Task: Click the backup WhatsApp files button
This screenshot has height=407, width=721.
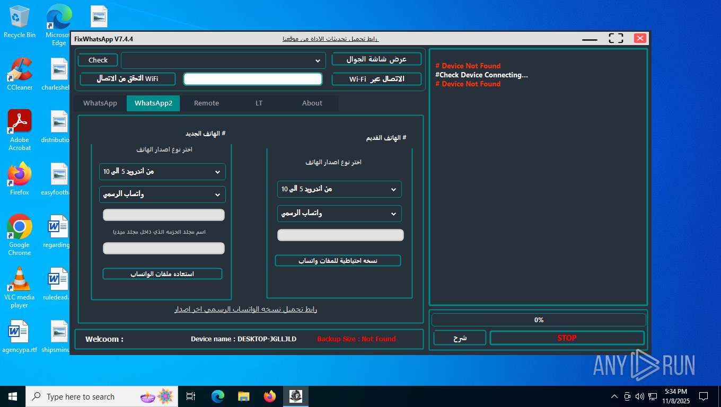Action: (x=338, y=261)
